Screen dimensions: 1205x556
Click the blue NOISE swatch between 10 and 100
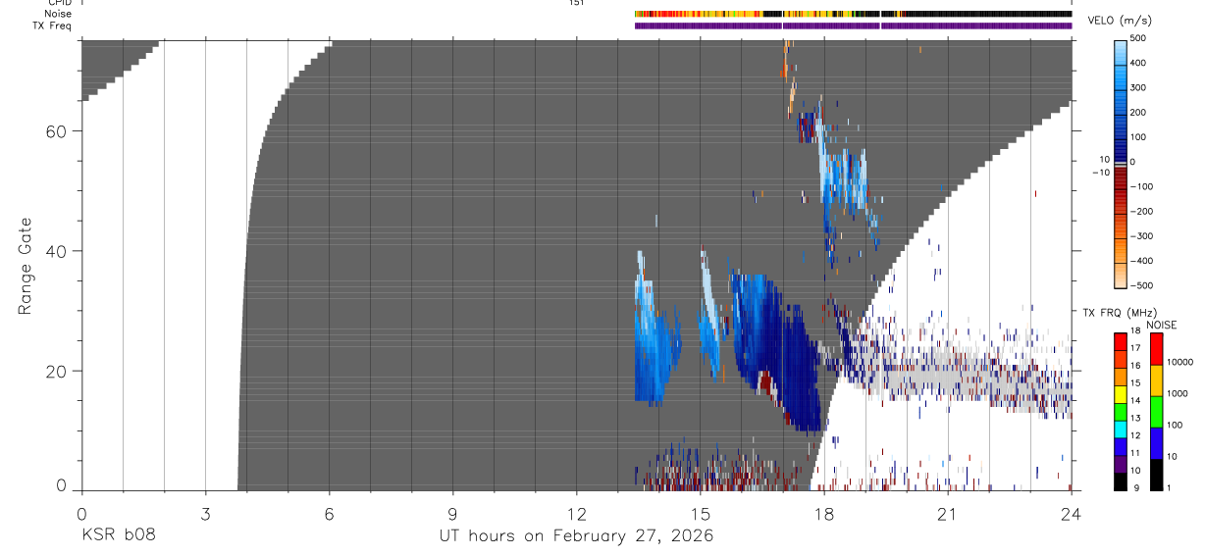[1156, 443]
